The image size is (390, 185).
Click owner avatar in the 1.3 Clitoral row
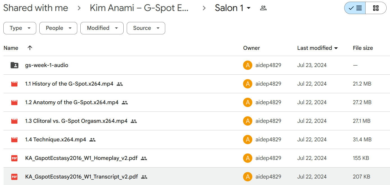point(248,121)
